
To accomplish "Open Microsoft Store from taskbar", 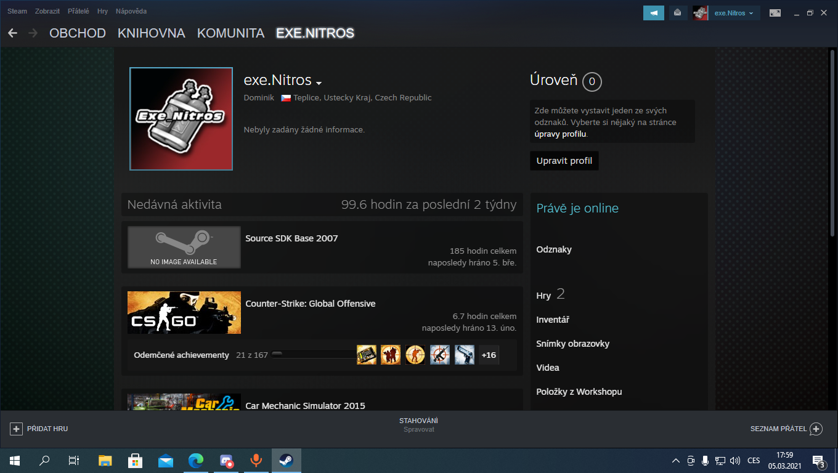I will (135, 461).
